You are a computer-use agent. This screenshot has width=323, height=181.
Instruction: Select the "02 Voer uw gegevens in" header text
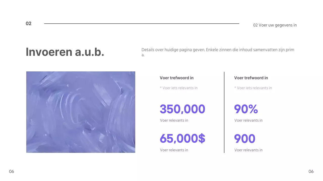275,25
